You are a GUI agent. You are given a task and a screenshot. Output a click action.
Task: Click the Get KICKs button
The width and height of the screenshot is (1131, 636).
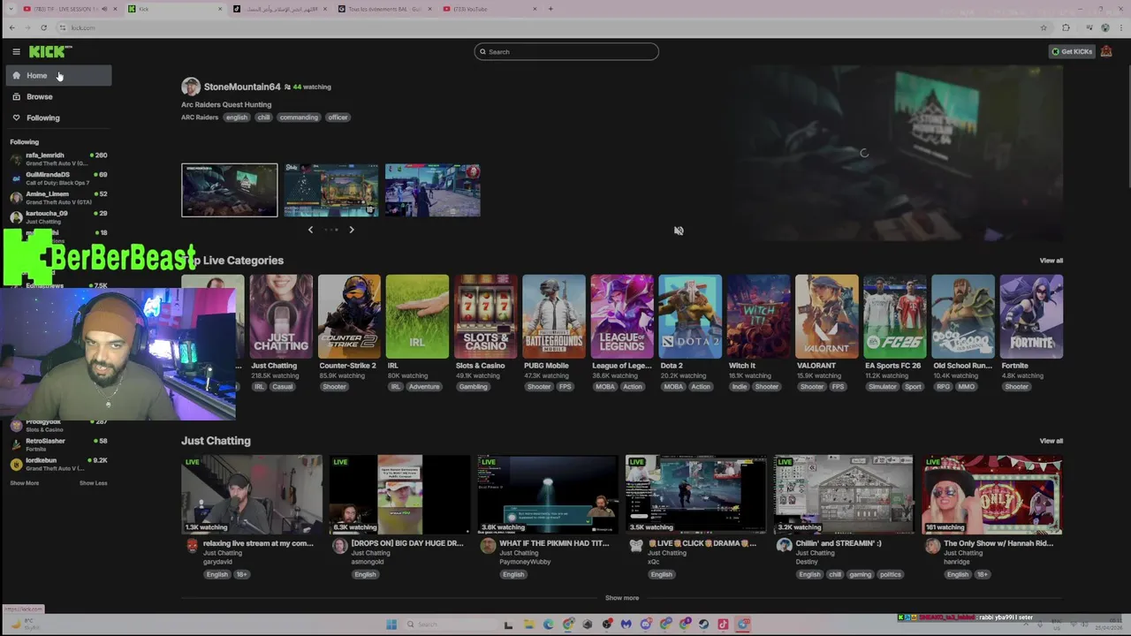[x=1072, y=52]
